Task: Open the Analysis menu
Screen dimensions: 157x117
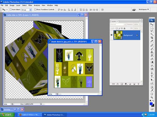Action: point(37,5)
